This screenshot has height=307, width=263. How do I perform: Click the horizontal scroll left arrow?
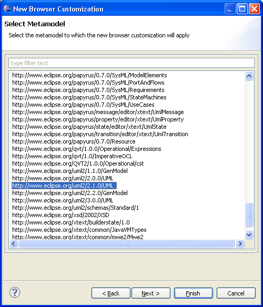[14, 243]
